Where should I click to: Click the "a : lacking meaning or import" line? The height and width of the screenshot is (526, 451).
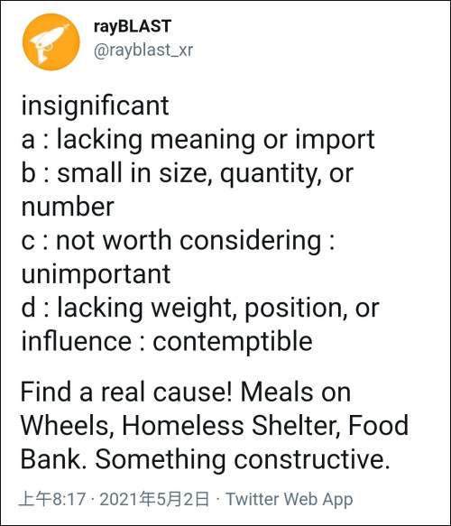pyautogui.click(x=198, y=140)
